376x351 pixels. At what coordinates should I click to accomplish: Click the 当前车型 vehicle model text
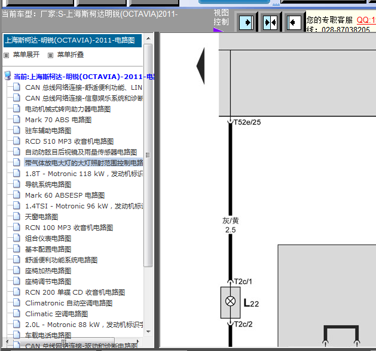pos(90,14)
